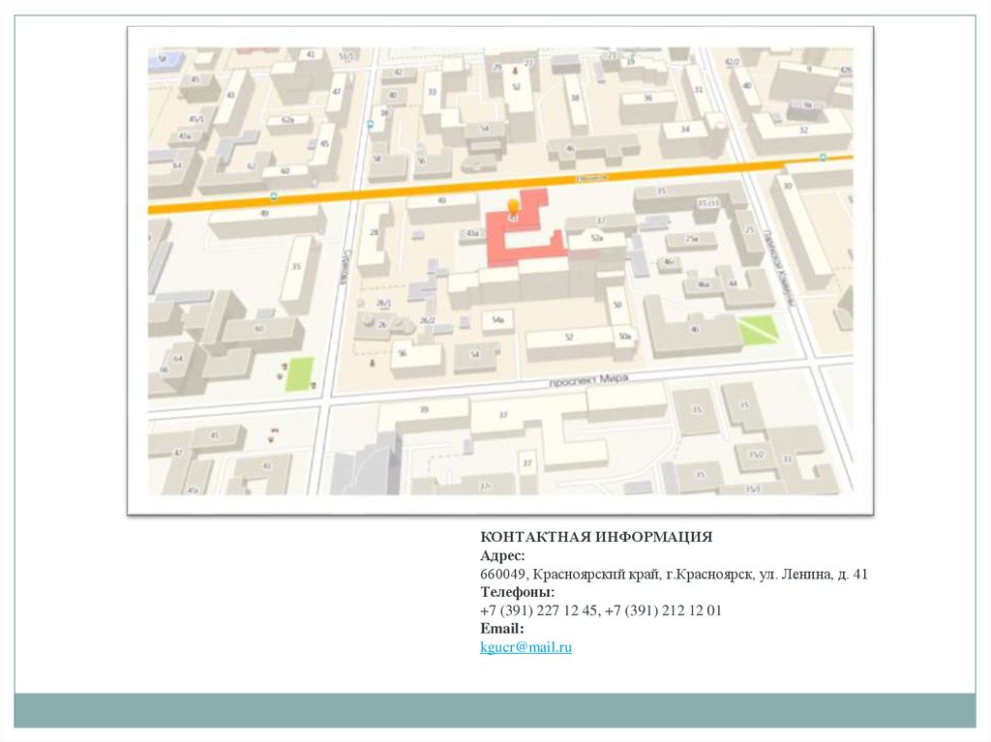The image size is (991, 742).
Task: Click building label "62а" on the map
Action: coord(287,119)
